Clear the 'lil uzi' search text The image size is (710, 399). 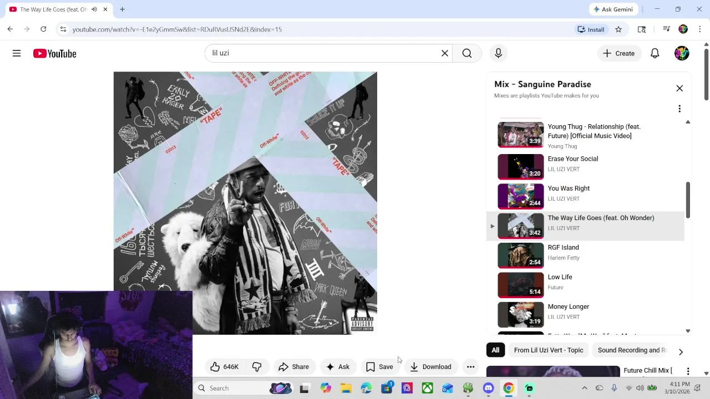coord(444,53)
